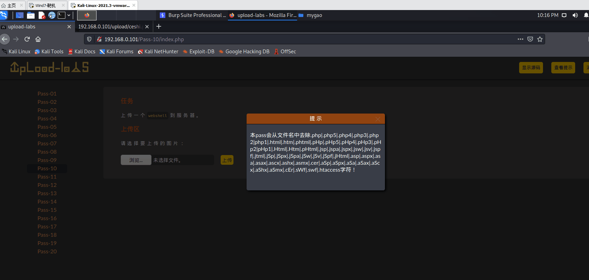Open the volume control icon
The height and width of the screenshot is (280, 589).
[x=575, y=15]
